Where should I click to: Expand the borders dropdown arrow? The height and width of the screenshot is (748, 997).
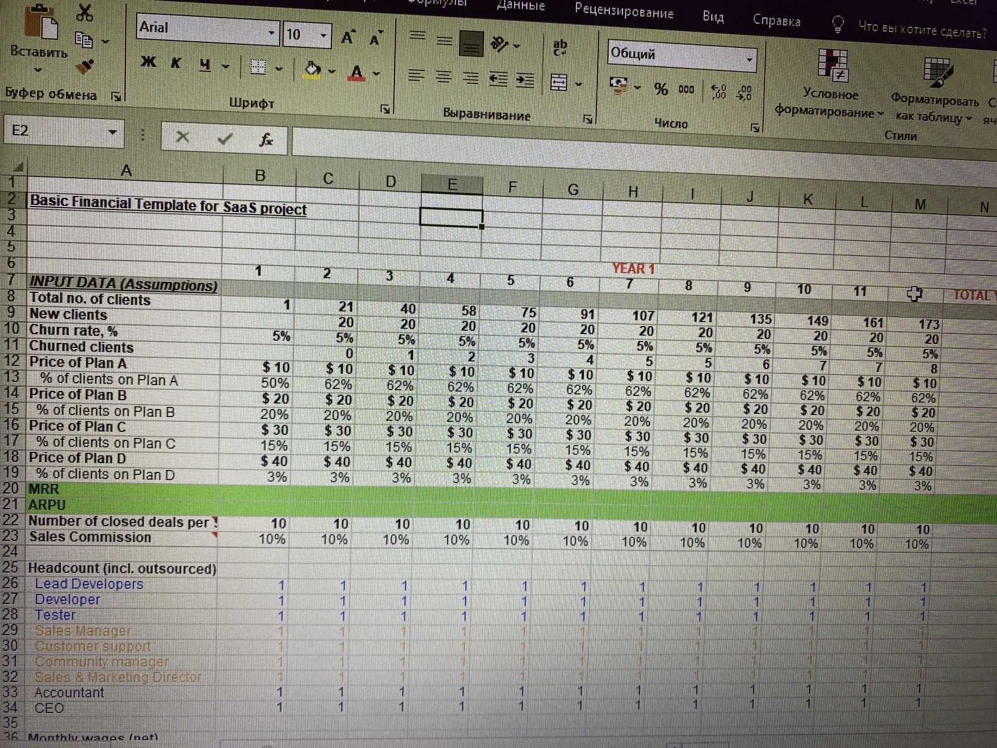point(280,68)
